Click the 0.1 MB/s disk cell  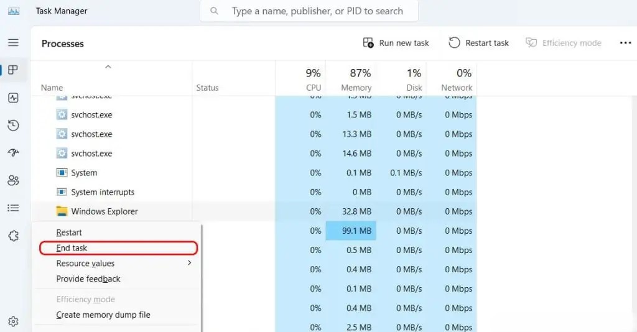pyautogui.click(x=401, y=172)
